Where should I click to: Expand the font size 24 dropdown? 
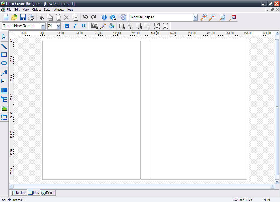pyautogui.click(x=59, y=26)
